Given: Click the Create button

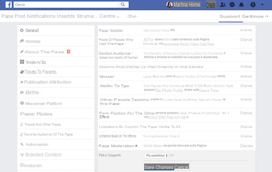Looking at the screenshot, I should pyautogui.click(x=211, y=5).
